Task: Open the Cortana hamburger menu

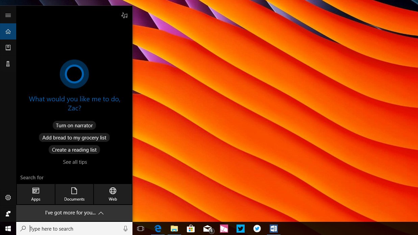Action: (8, 15)
